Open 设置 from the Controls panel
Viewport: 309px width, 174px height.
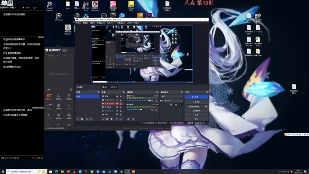click(196, 114)
